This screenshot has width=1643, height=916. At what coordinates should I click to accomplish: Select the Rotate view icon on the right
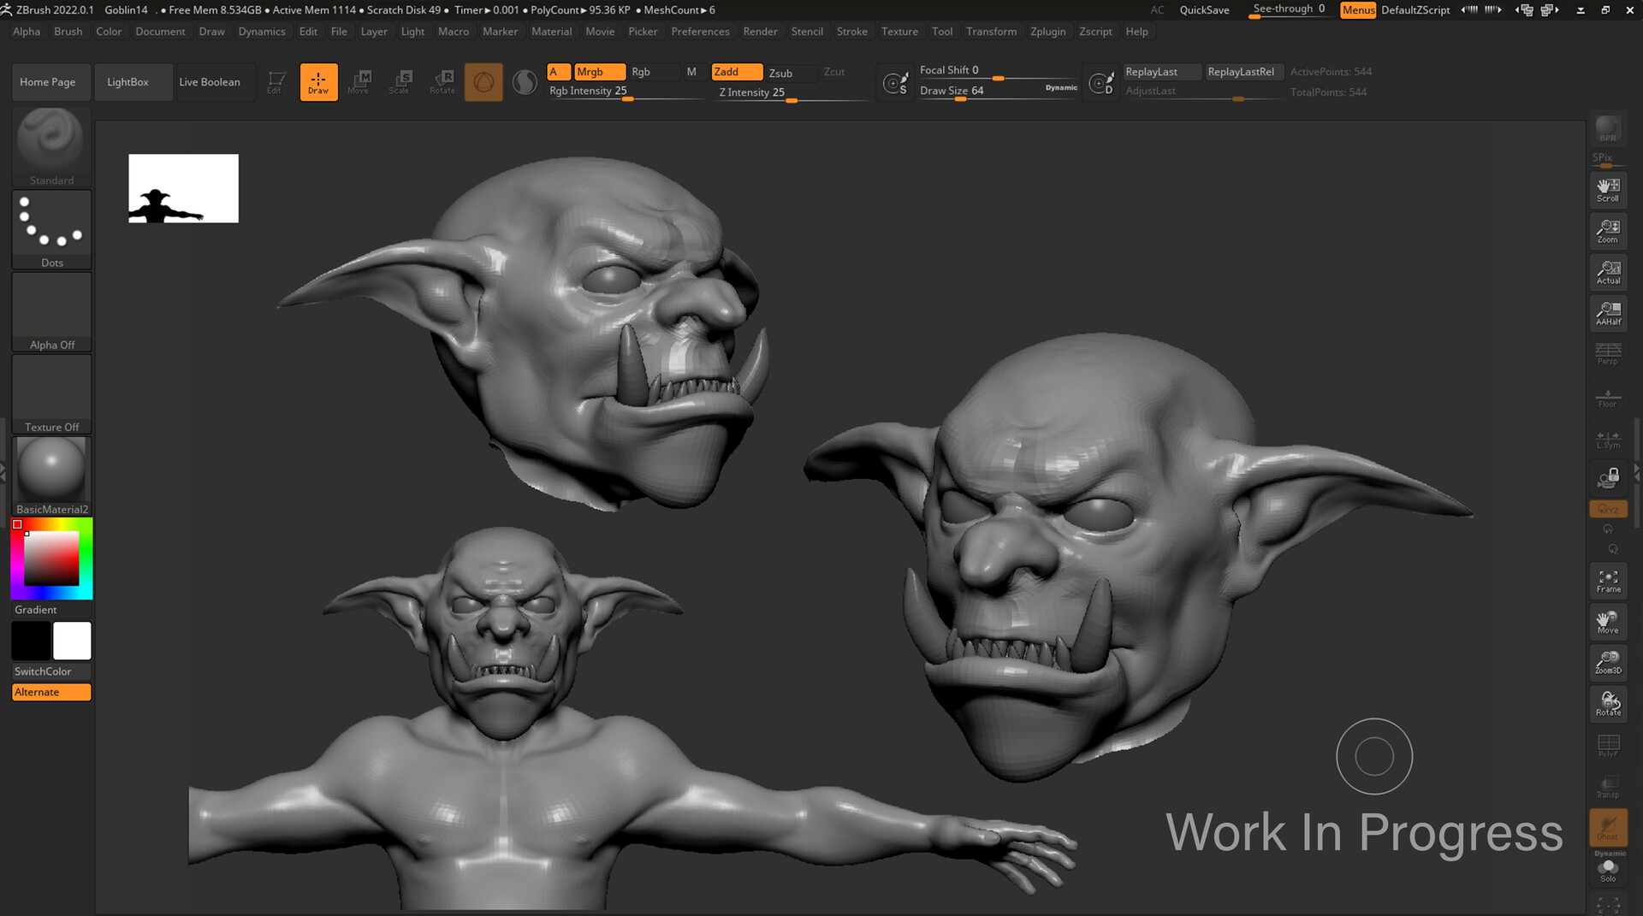click(x=1608, y=703)
